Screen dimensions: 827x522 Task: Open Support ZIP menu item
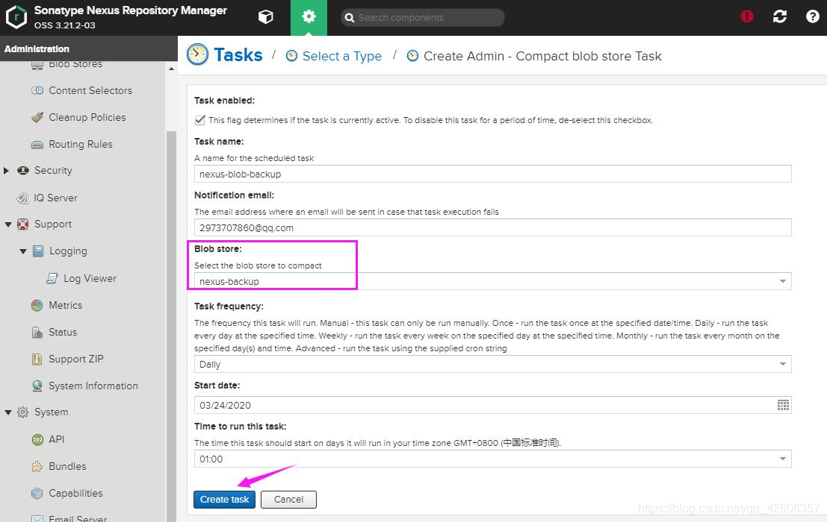click(76, 359)
